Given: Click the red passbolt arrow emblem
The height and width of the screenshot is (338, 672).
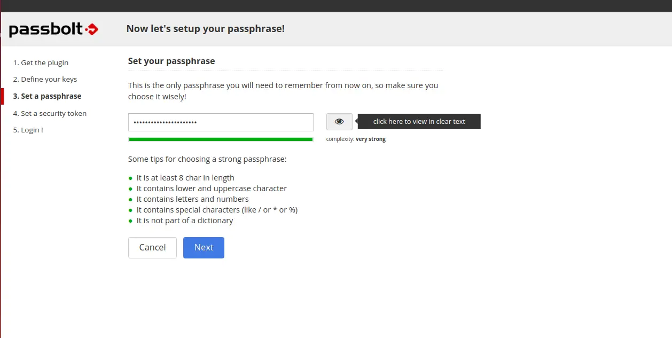Looking at the screenshot, I should point(91,29).
